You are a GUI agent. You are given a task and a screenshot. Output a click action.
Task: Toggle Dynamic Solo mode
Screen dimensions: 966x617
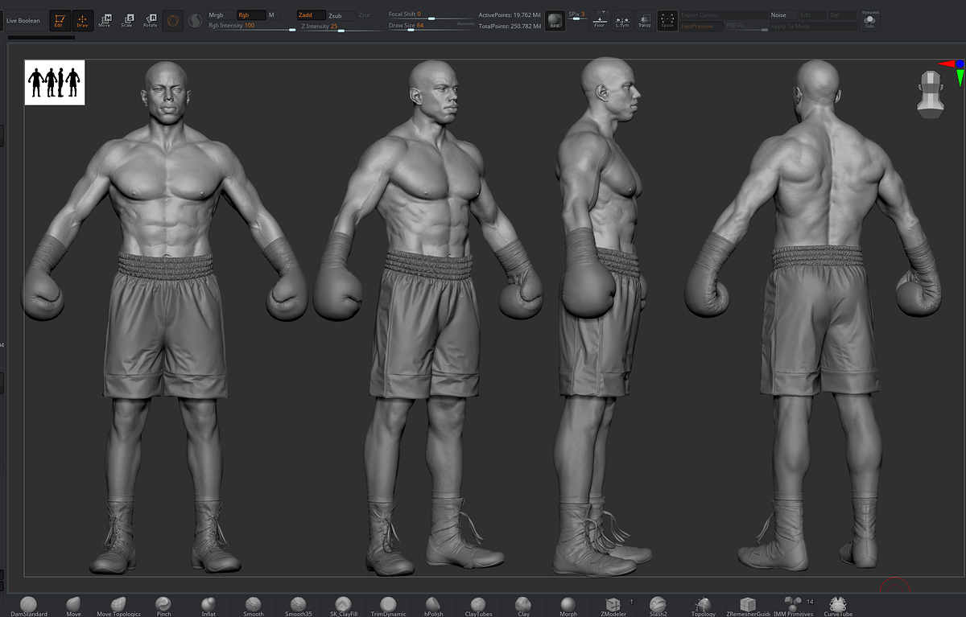point(869,20)
